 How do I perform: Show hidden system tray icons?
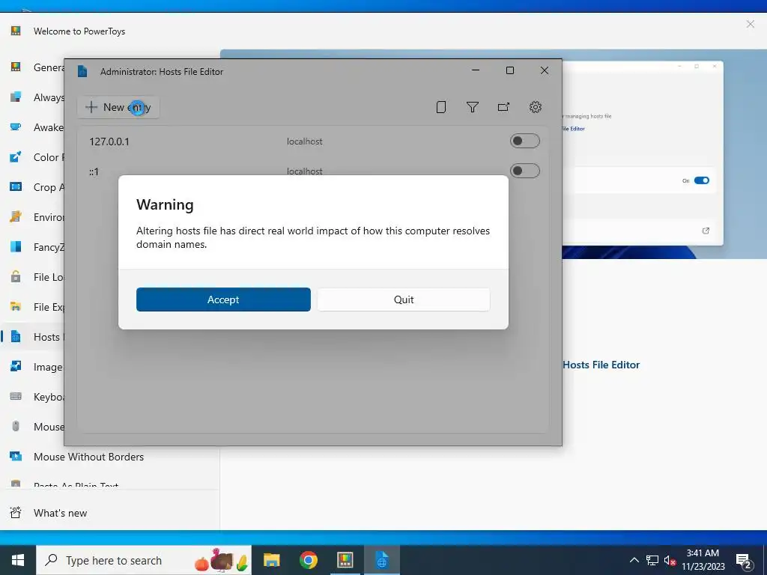pyautogui.click(x=634, y=560)
